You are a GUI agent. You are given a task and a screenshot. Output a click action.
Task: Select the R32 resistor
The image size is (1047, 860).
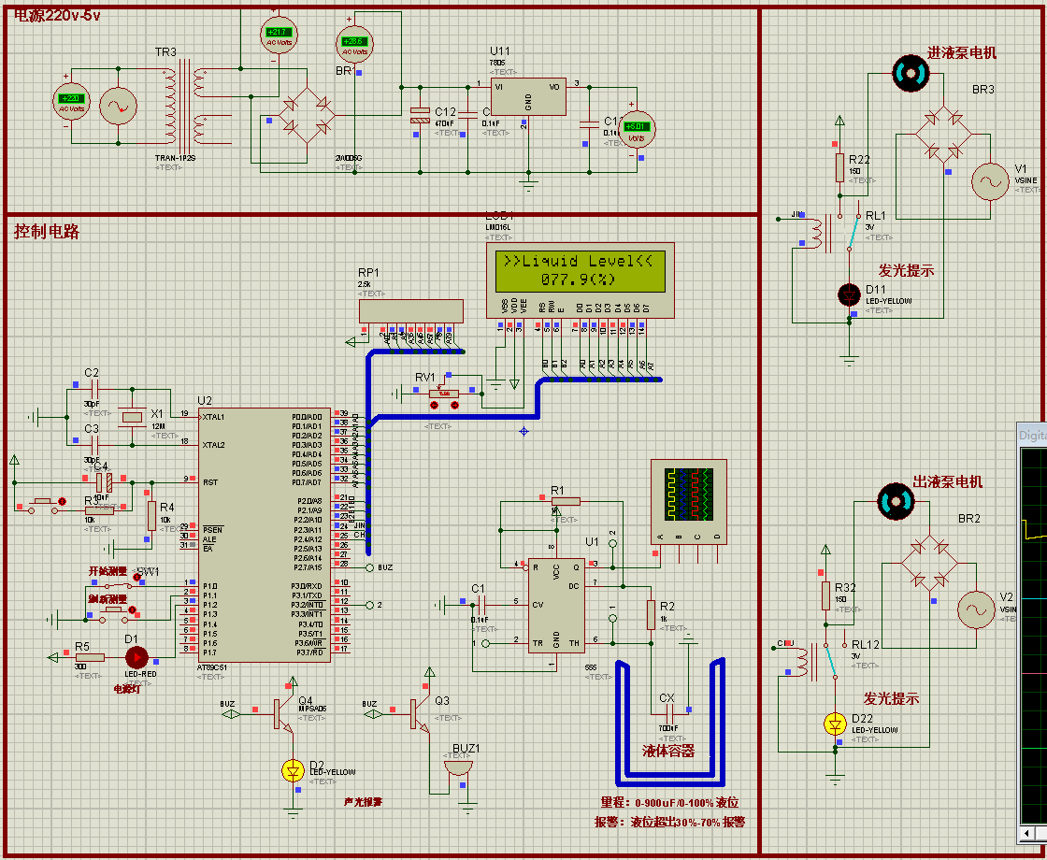coord(826,595)
